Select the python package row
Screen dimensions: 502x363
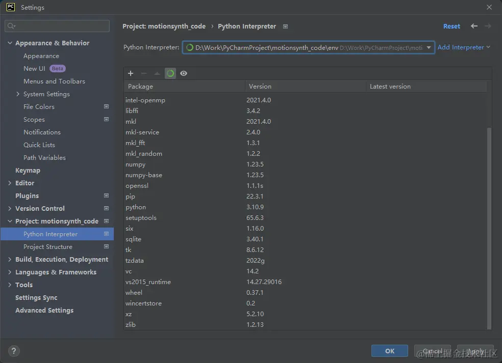[x=306, y=207]
